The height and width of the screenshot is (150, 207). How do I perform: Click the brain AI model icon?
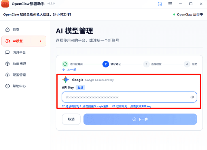click(8, 41)
